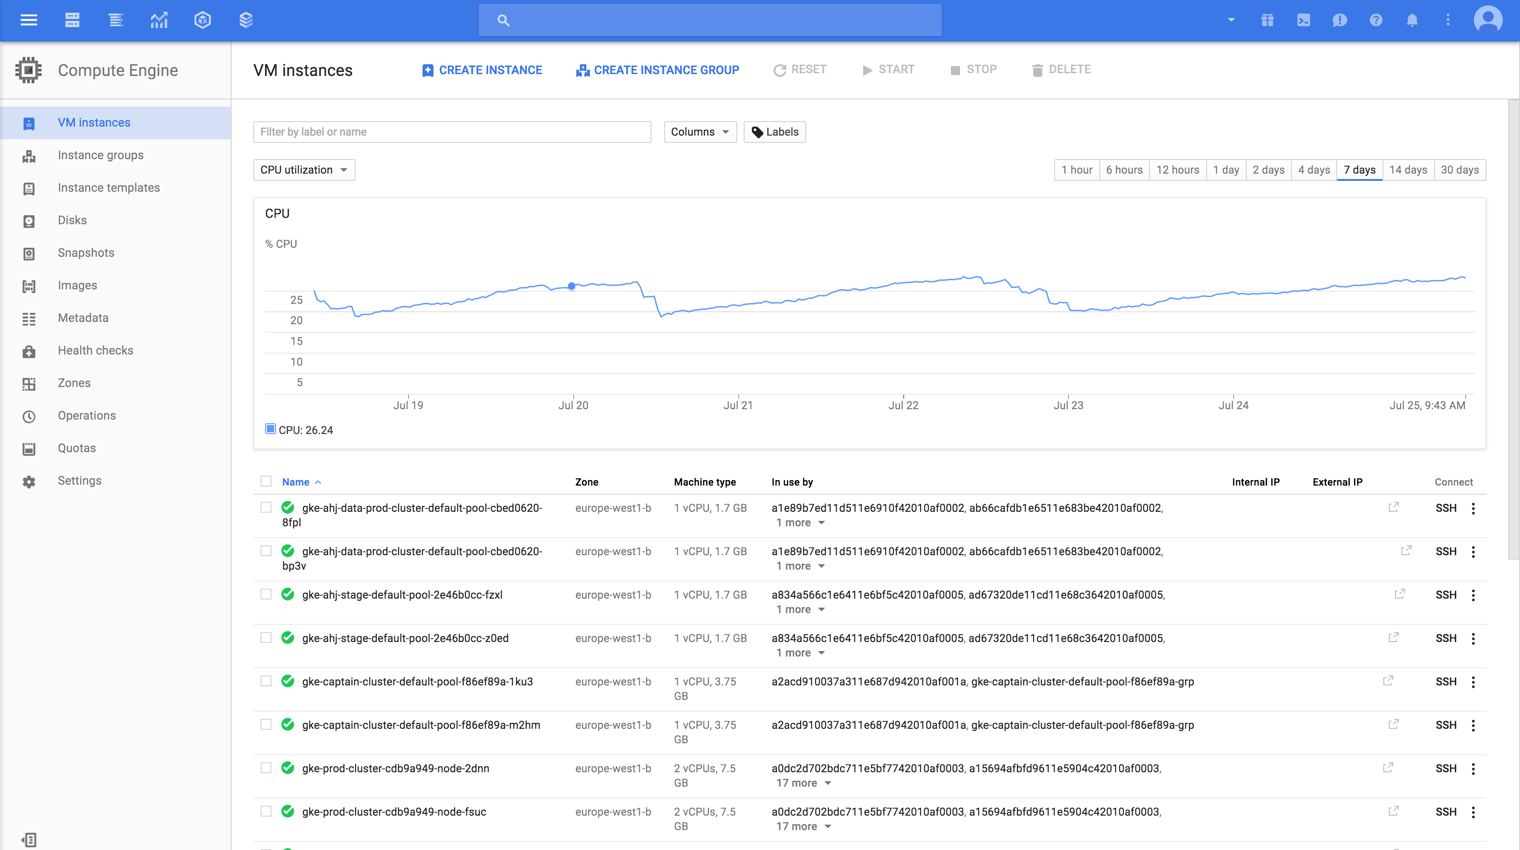The height and width of the screenshot is (850, 1520).
Task: Open the CPU utilization metric dropdown
Action: (304, 170)
